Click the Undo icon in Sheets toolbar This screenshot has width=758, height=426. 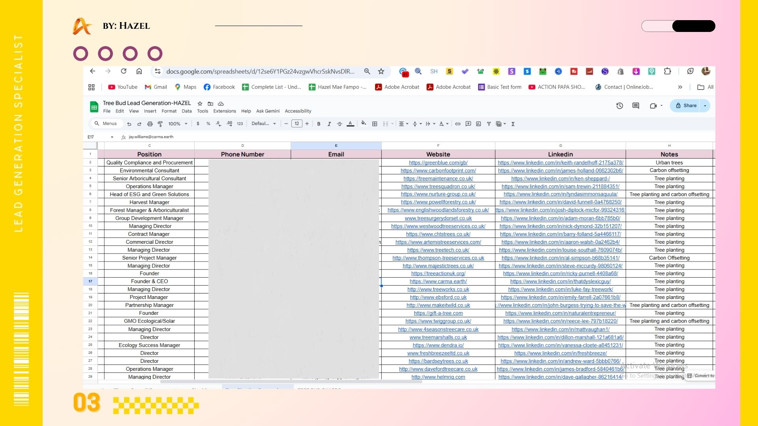pyautogui.click(x=129, y=124)
